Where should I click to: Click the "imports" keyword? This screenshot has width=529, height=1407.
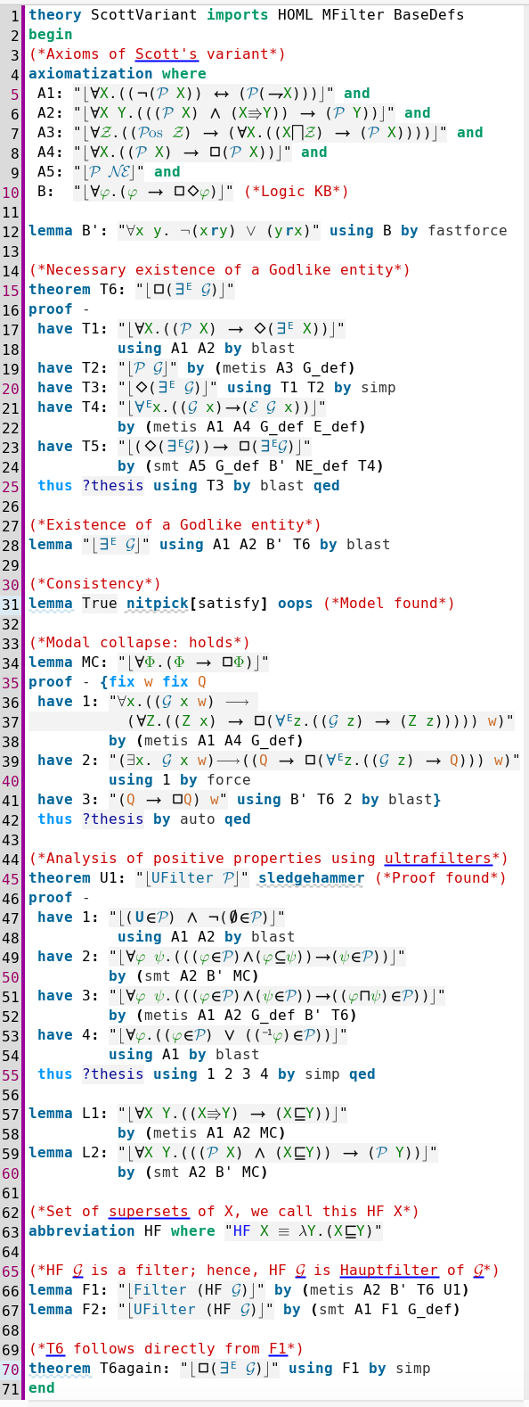coord(238,15)
